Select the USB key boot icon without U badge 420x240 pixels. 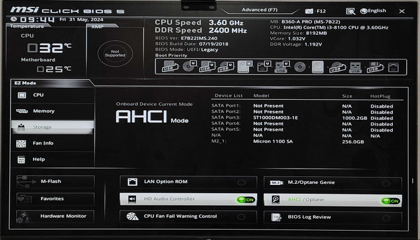click(x=355, y=68)
